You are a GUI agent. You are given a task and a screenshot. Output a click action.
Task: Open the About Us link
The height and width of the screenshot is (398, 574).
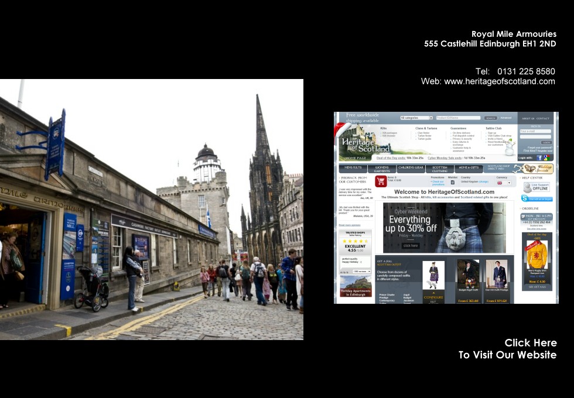click(x=528, y=118)
